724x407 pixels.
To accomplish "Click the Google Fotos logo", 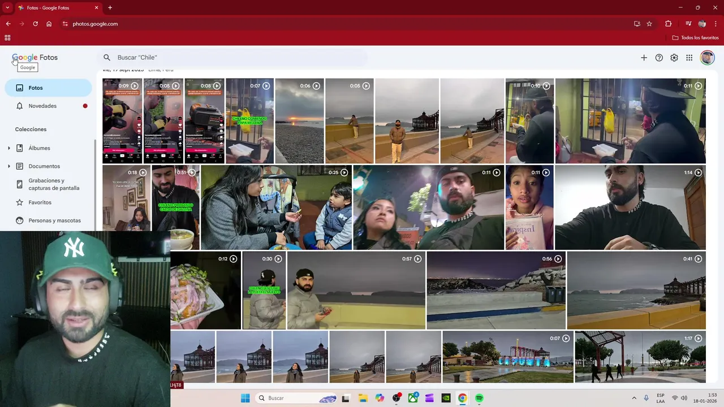I will point(35,58).
